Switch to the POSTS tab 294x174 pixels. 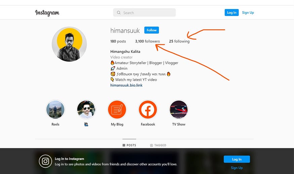coord(129,145)
